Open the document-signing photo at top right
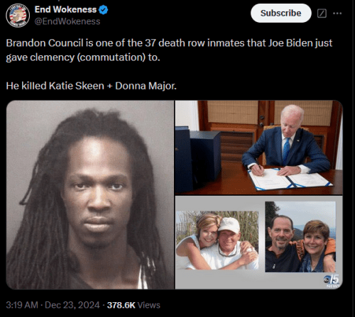Viewport: 355px width, 317px height. [x=259, y=148]
